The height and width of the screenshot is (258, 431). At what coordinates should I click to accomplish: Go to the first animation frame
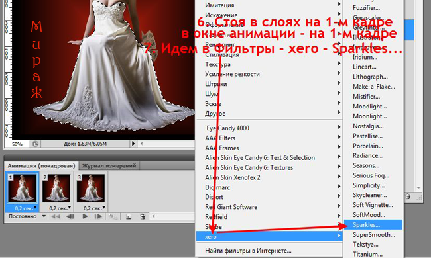(56, 216)
